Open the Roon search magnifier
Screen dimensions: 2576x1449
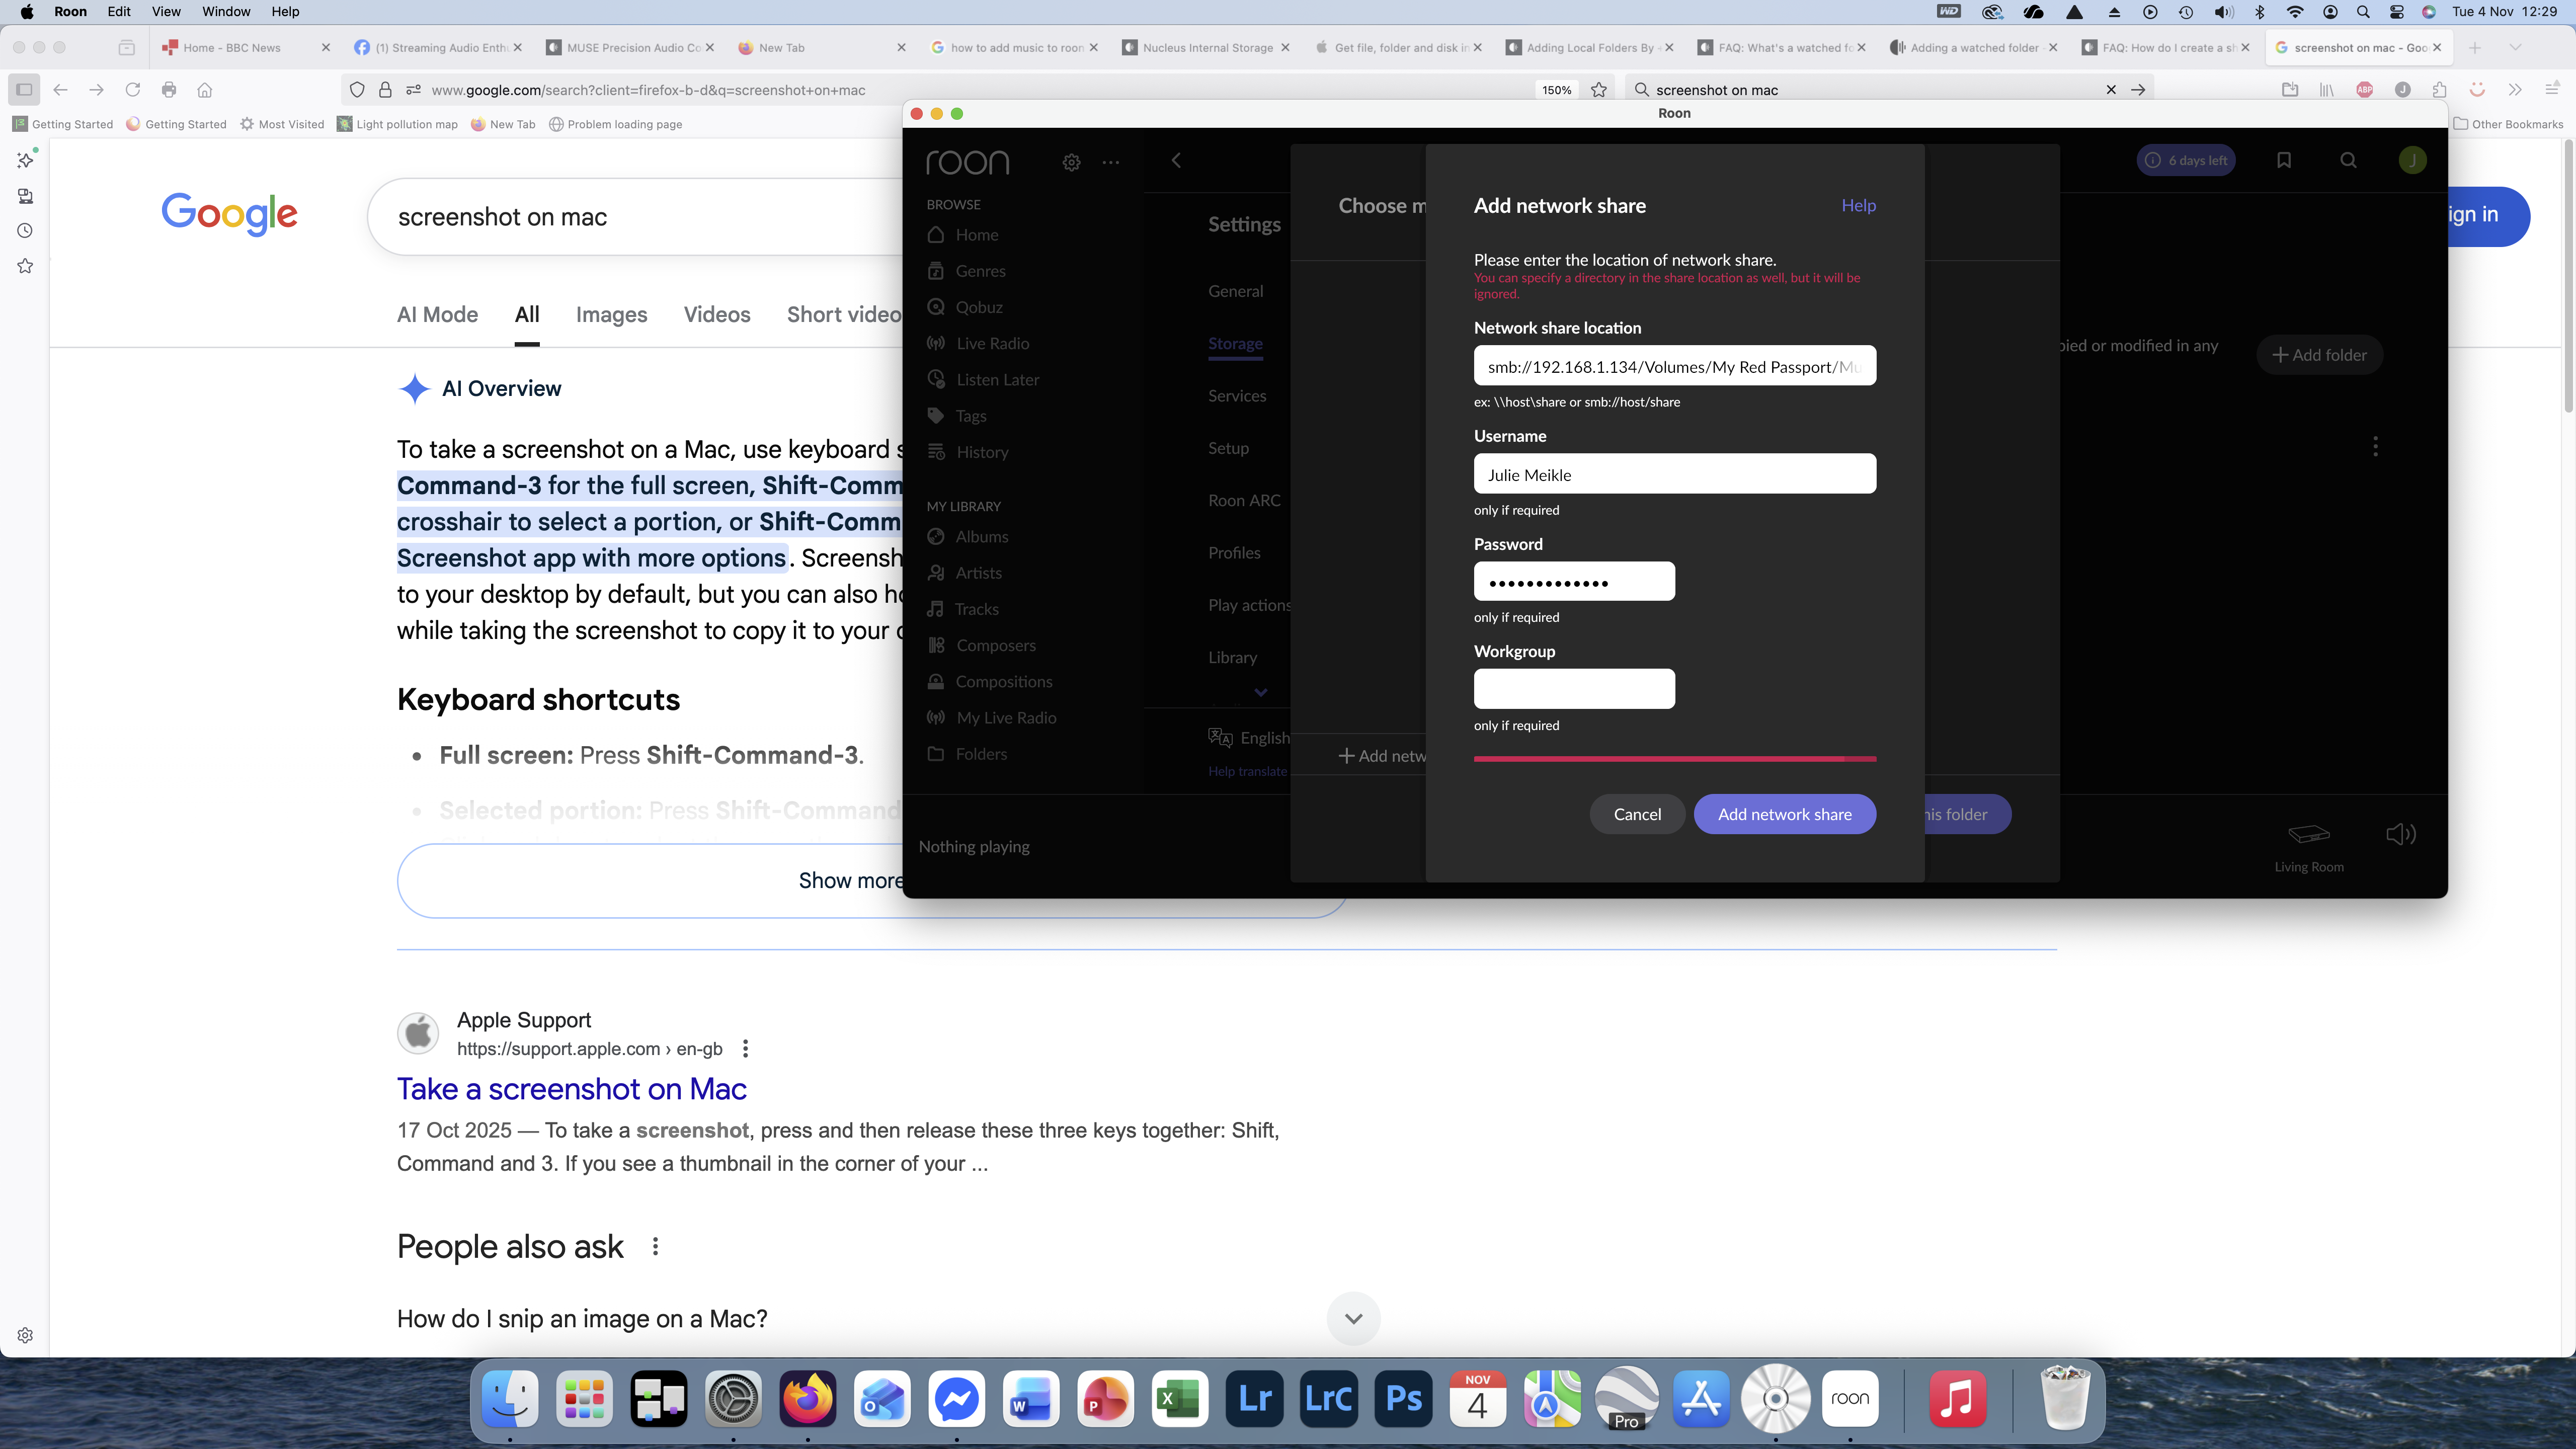tap(2348, 160)
